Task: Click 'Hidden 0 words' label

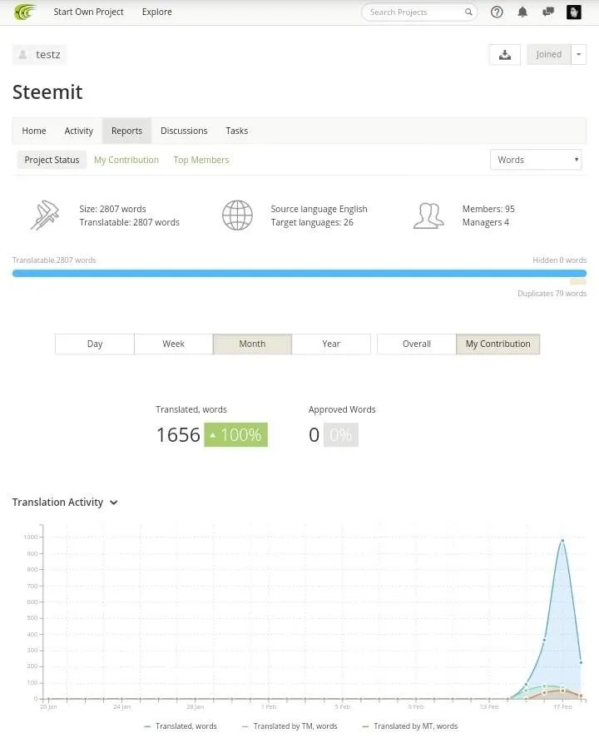Action: pyautogui.click(x=559, y=260)
